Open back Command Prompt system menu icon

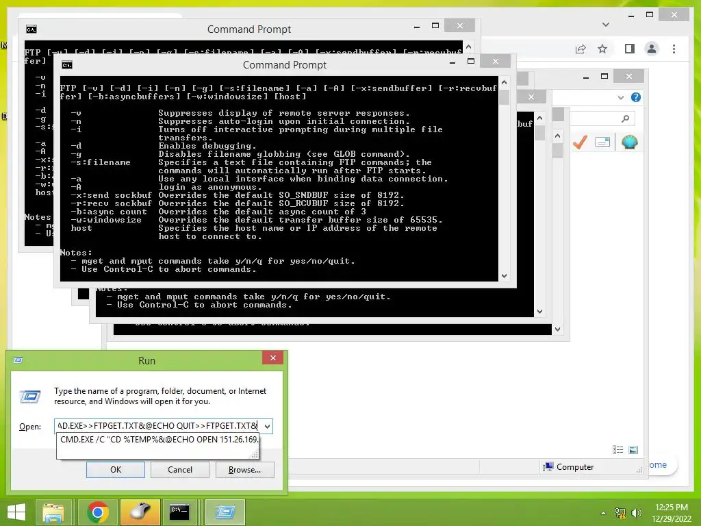click(31, 29)
